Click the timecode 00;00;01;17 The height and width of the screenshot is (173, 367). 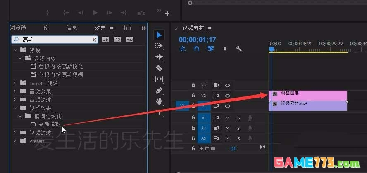click(197, 40)
